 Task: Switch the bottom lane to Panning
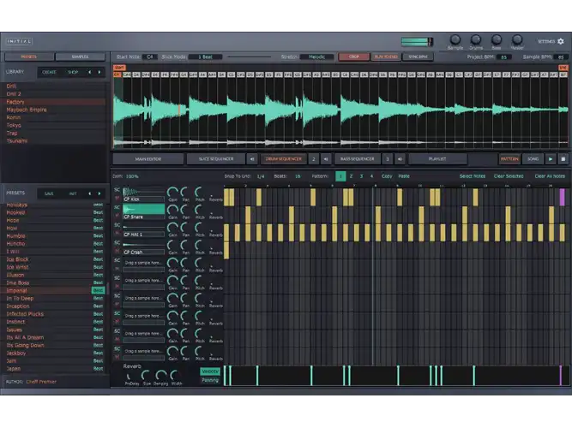pyautogui.click(x=210, y=380)
